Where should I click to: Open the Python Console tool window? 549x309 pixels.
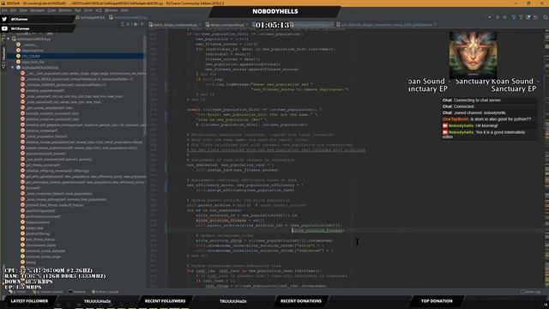point(106,292)
